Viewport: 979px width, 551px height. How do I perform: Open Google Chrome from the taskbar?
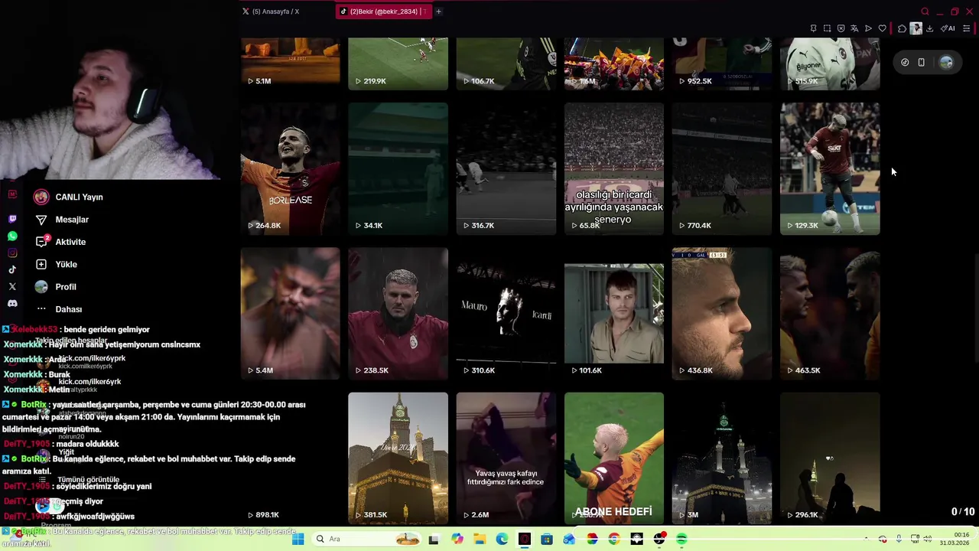pos(614,540)
